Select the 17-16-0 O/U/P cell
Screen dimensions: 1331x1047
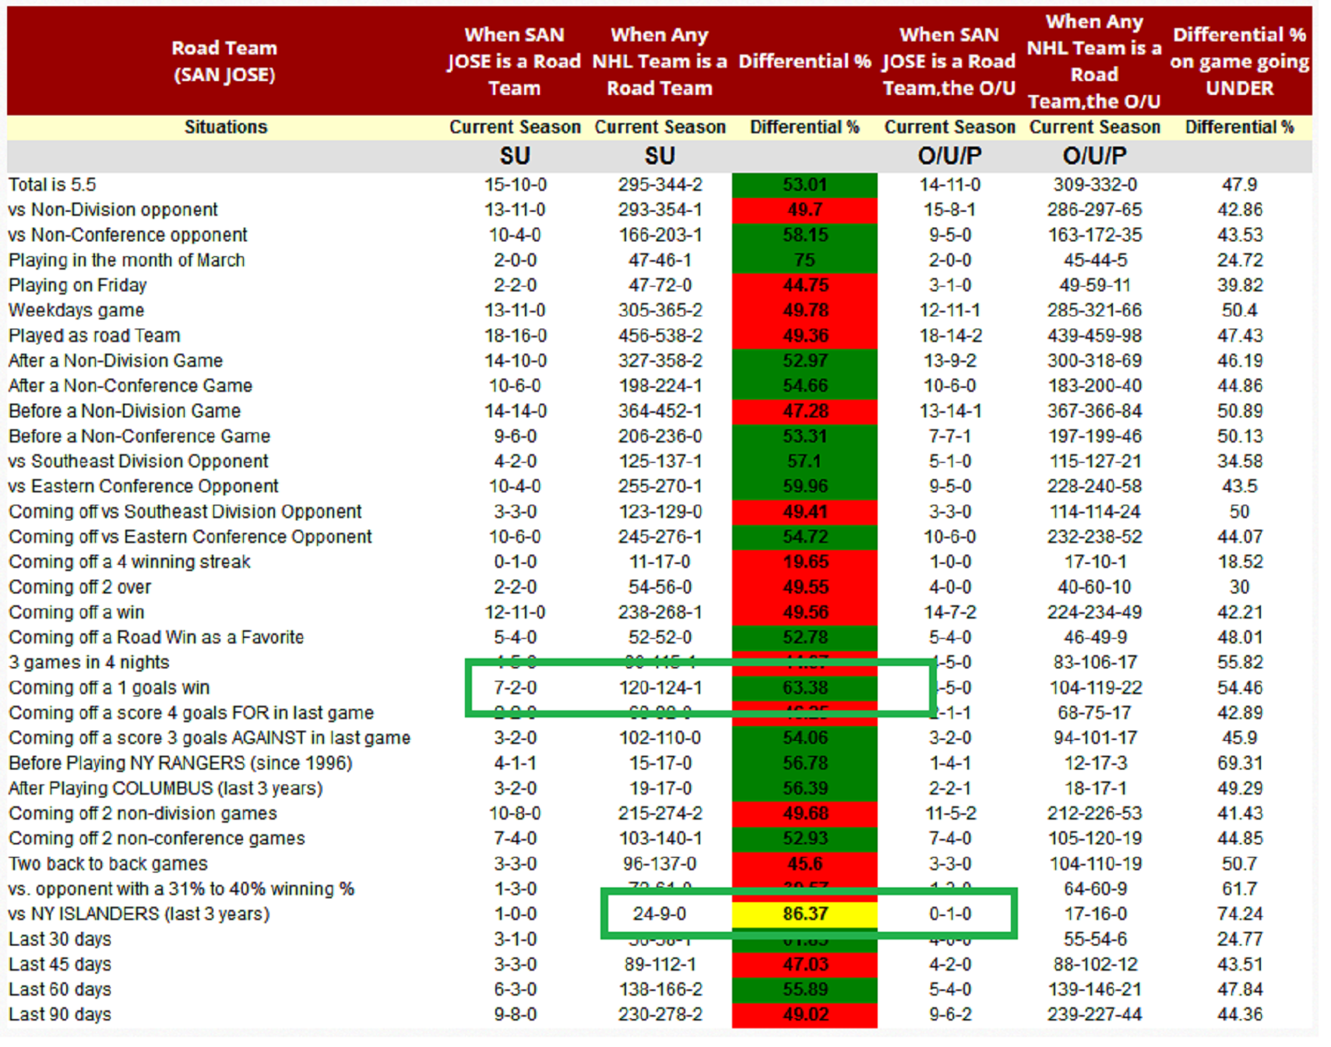1094,914
